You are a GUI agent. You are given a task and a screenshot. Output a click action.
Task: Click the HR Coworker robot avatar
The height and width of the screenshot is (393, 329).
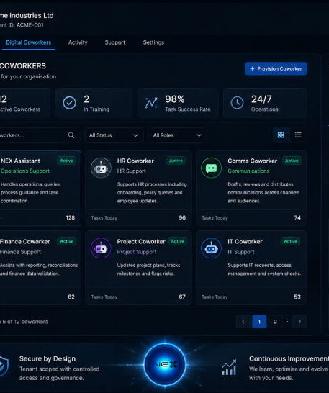point(101,168)
